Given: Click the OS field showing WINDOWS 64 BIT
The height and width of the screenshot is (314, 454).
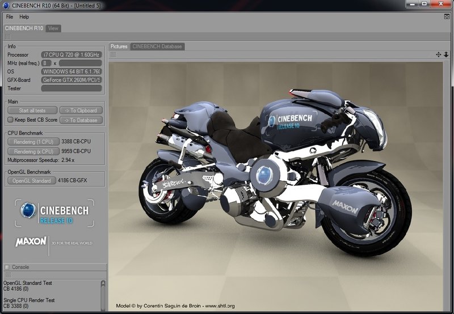Looking at the screenshot, I should pyautogui.click(x=72, y=71).
